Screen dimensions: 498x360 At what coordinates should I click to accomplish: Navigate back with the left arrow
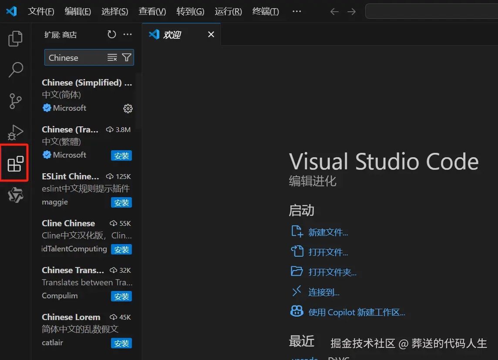pyautogui.click(x=334, y=12)
